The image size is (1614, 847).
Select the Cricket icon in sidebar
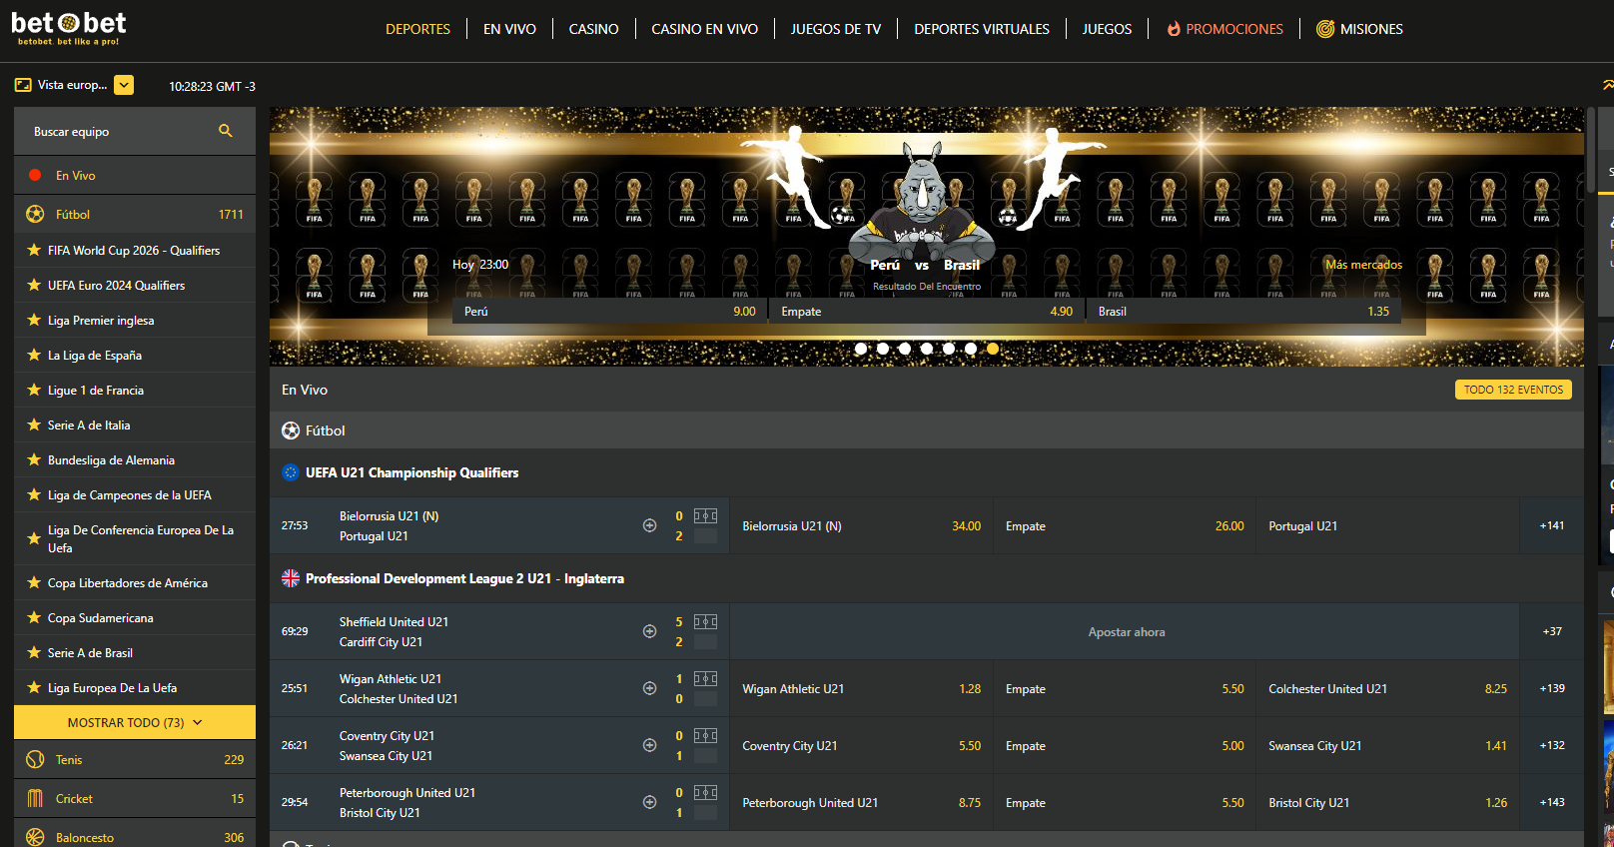pos(35,798)
